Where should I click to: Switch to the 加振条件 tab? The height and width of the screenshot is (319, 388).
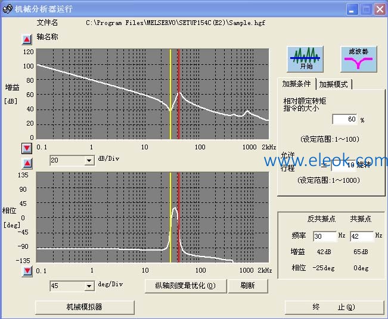296,84
